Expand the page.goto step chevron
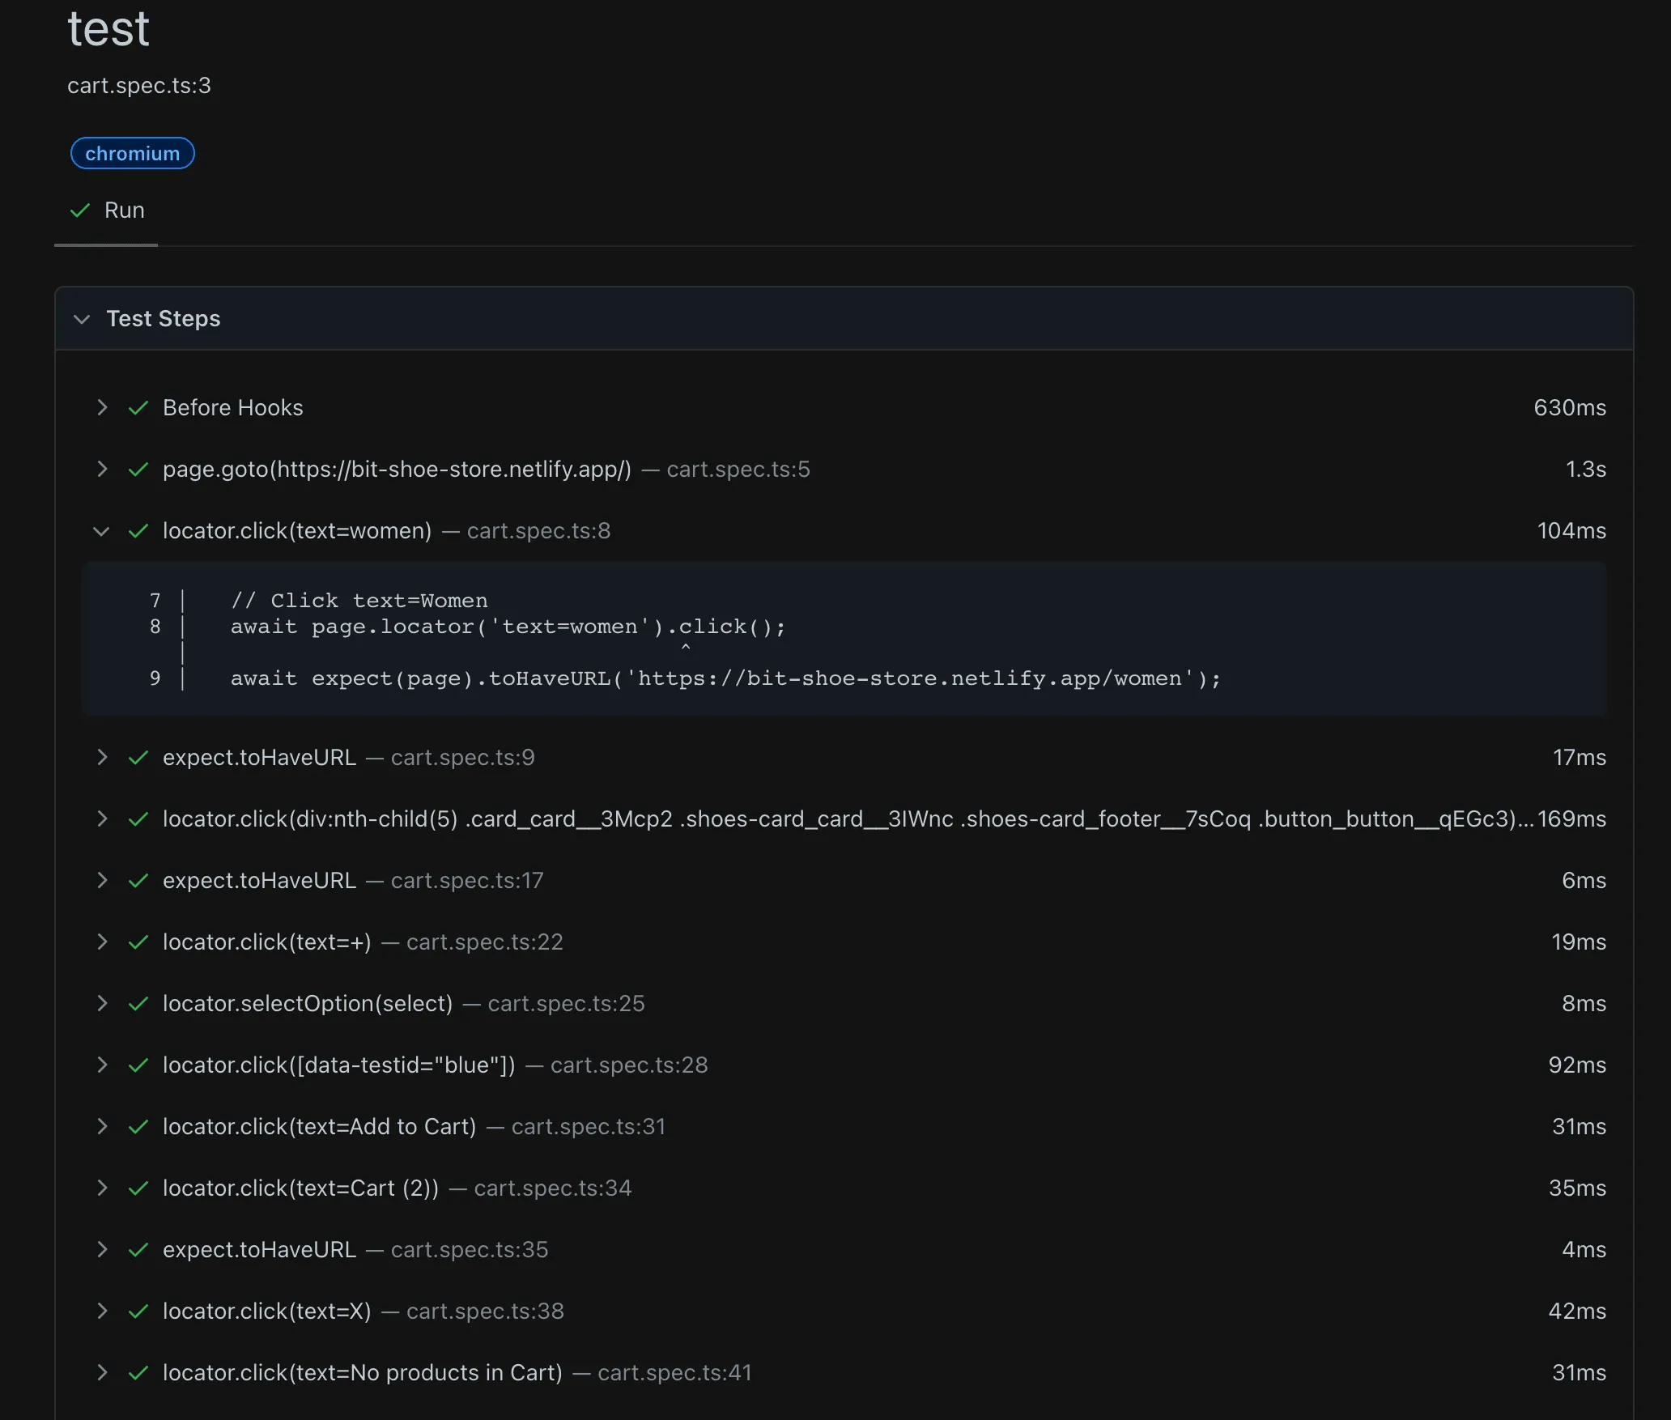 point(102,469)
